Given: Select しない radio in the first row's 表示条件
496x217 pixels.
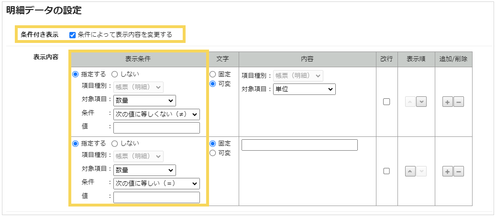Looking at the screenshot, I should (x=115, y=74).
